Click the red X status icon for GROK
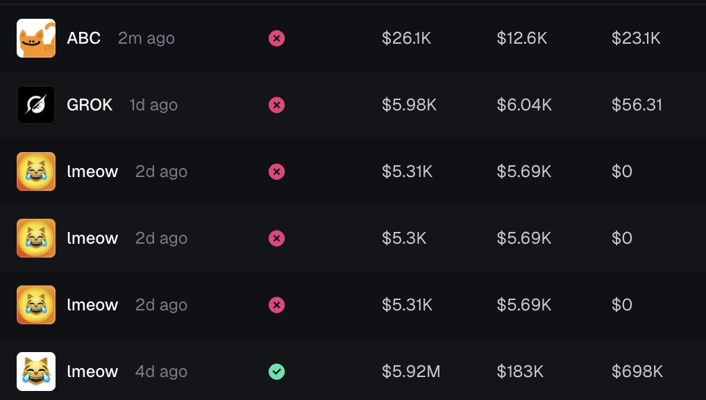Viewport: 706px width, 400px height. (x=276, y=105)
